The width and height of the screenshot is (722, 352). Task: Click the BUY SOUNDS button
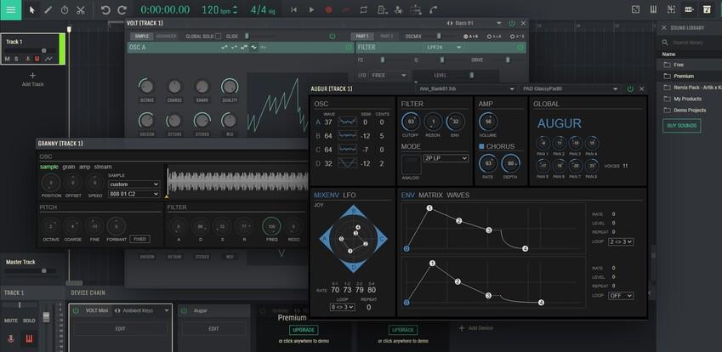[x=681, y=125]
